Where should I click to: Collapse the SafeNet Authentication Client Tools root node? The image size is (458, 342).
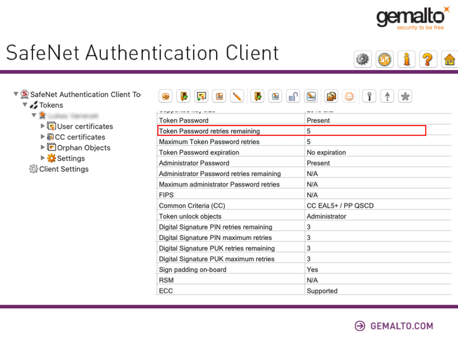tap(16, 94)
